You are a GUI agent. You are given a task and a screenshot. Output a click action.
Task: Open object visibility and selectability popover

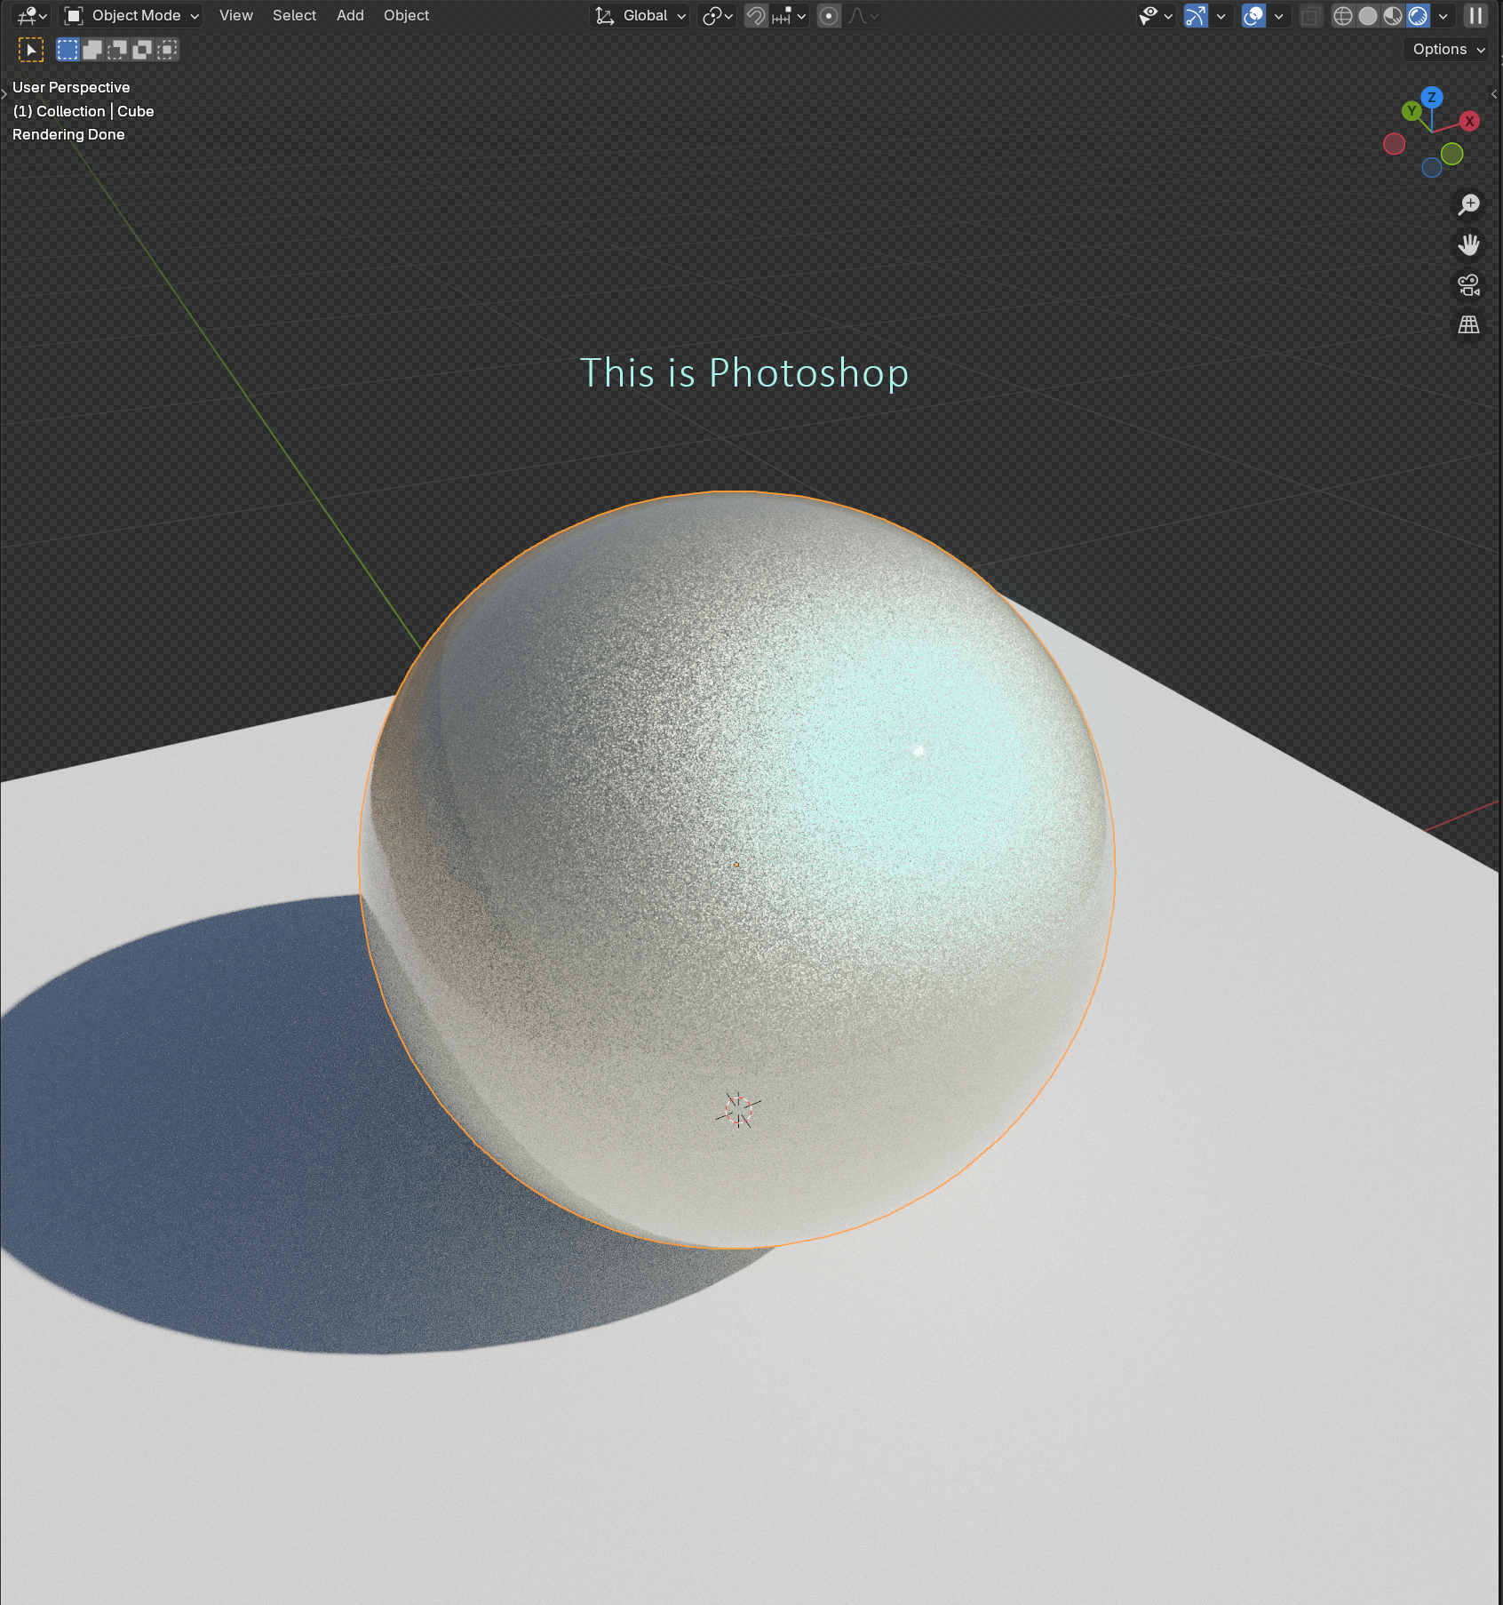[x=1157, y=16]
